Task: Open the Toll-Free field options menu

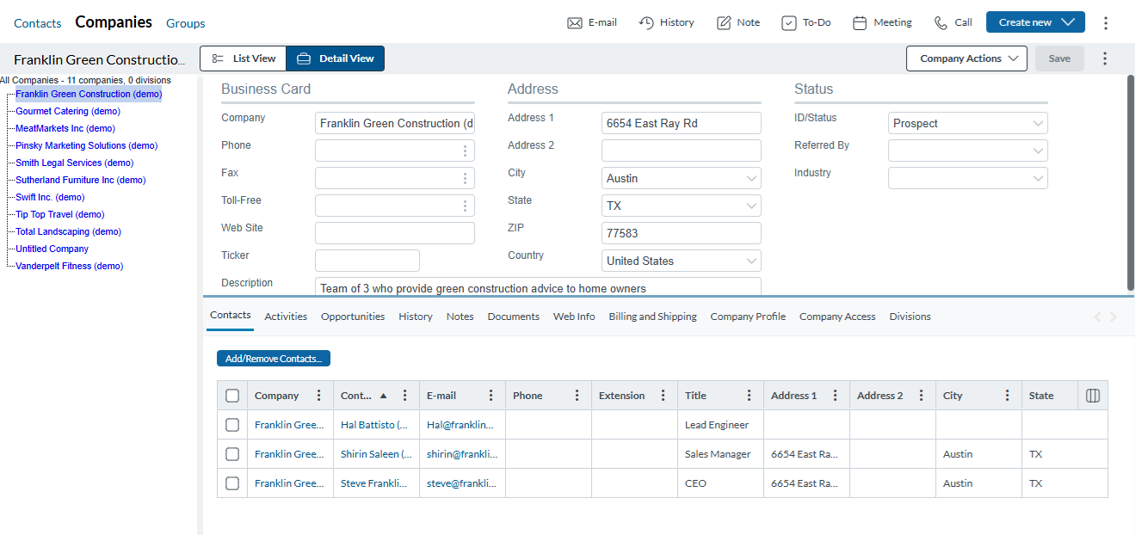Action: [465, 206]
